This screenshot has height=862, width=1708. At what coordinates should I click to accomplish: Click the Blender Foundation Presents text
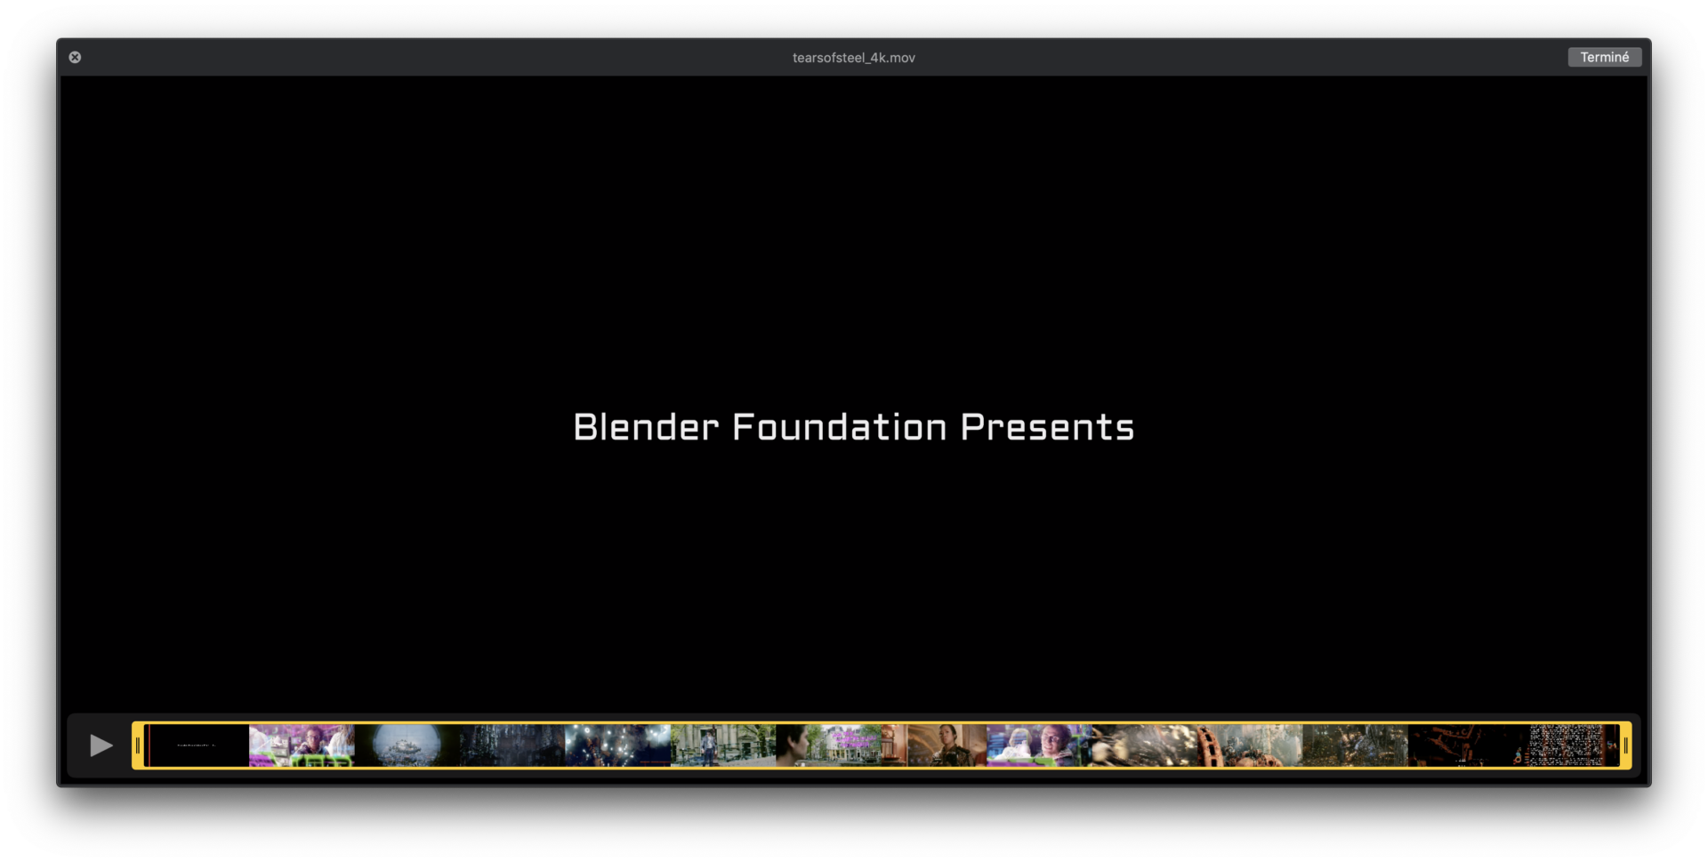pyautogui.click(x=854, y=427)
